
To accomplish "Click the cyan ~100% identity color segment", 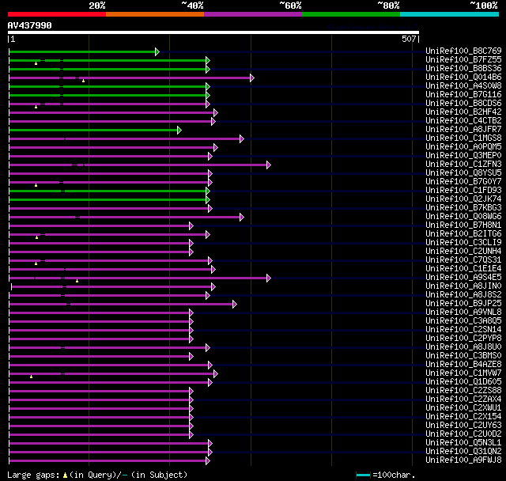I will 449,14.
